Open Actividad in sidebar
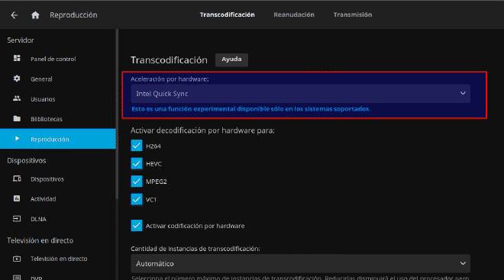 click(x=58, y=199)
